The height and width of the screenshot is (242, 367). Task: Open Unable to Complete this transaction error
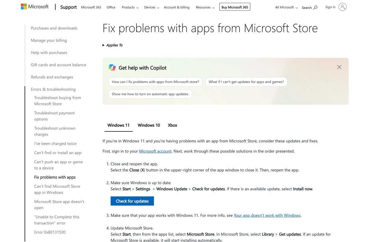pos(57,220)
